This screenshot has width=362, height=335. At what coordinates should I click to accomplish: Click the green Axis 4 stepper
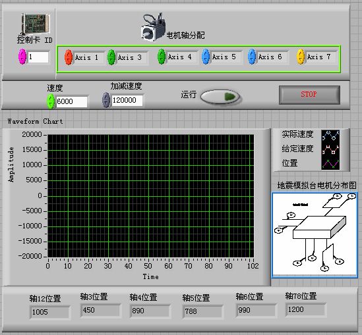tap(162, 57)
